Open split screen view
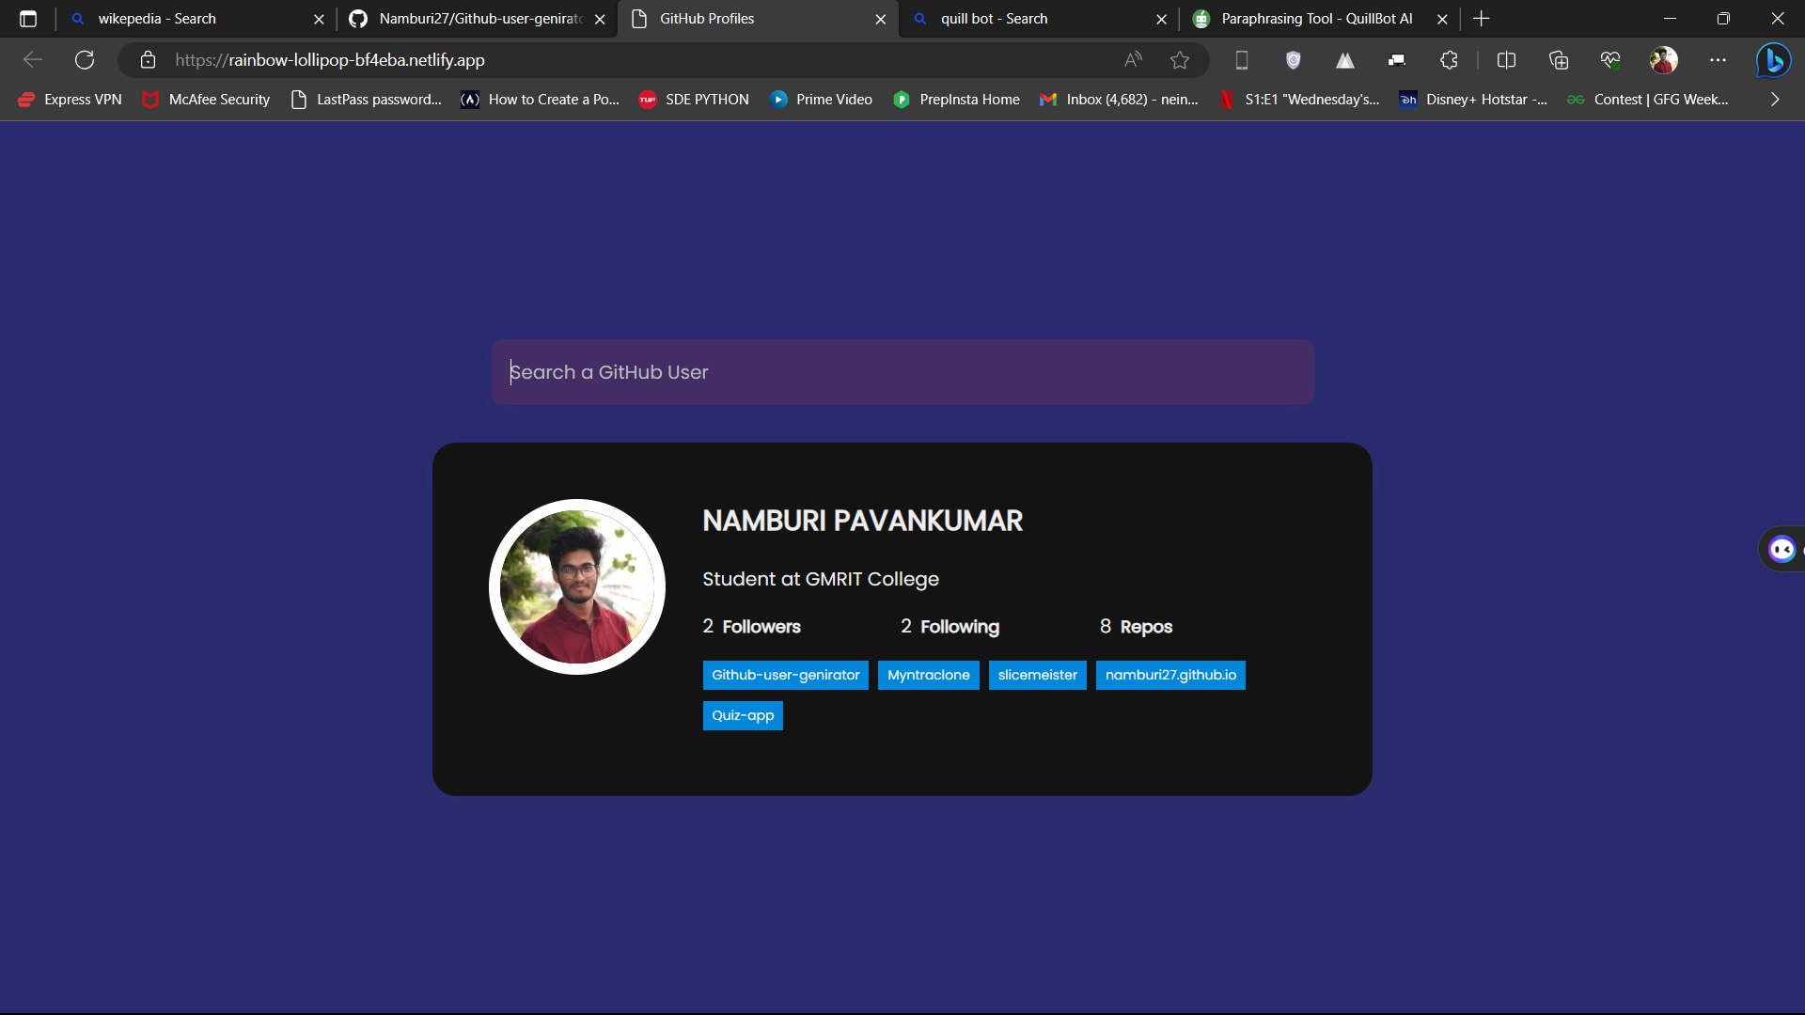This screenshot has width=1805, height=1015. (1506, 59)
